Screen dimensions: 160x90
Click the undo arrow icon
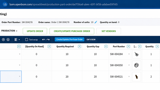44,39
